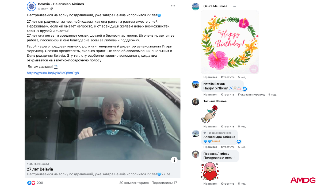321x187 pixels.
Task: Click like badge on Александра Таберко comment
Action: (238, 142)
